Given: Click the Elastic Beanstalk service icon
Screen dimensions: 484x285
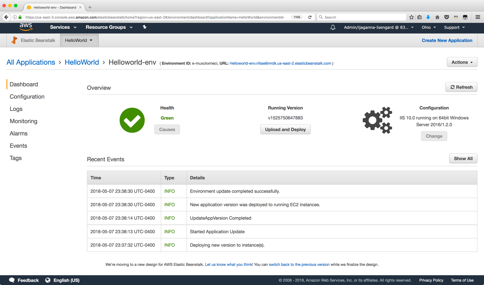Looking at the screenshot, I should coord(14,40).
